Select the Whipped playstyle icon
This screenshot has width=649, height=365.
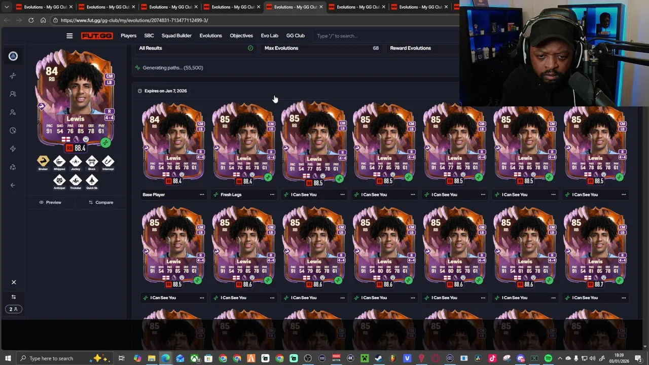pyautogui.click(x=59, y=162)
